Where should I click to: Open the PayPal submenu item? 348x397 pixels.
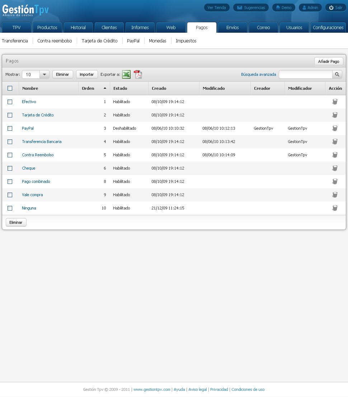133,41
